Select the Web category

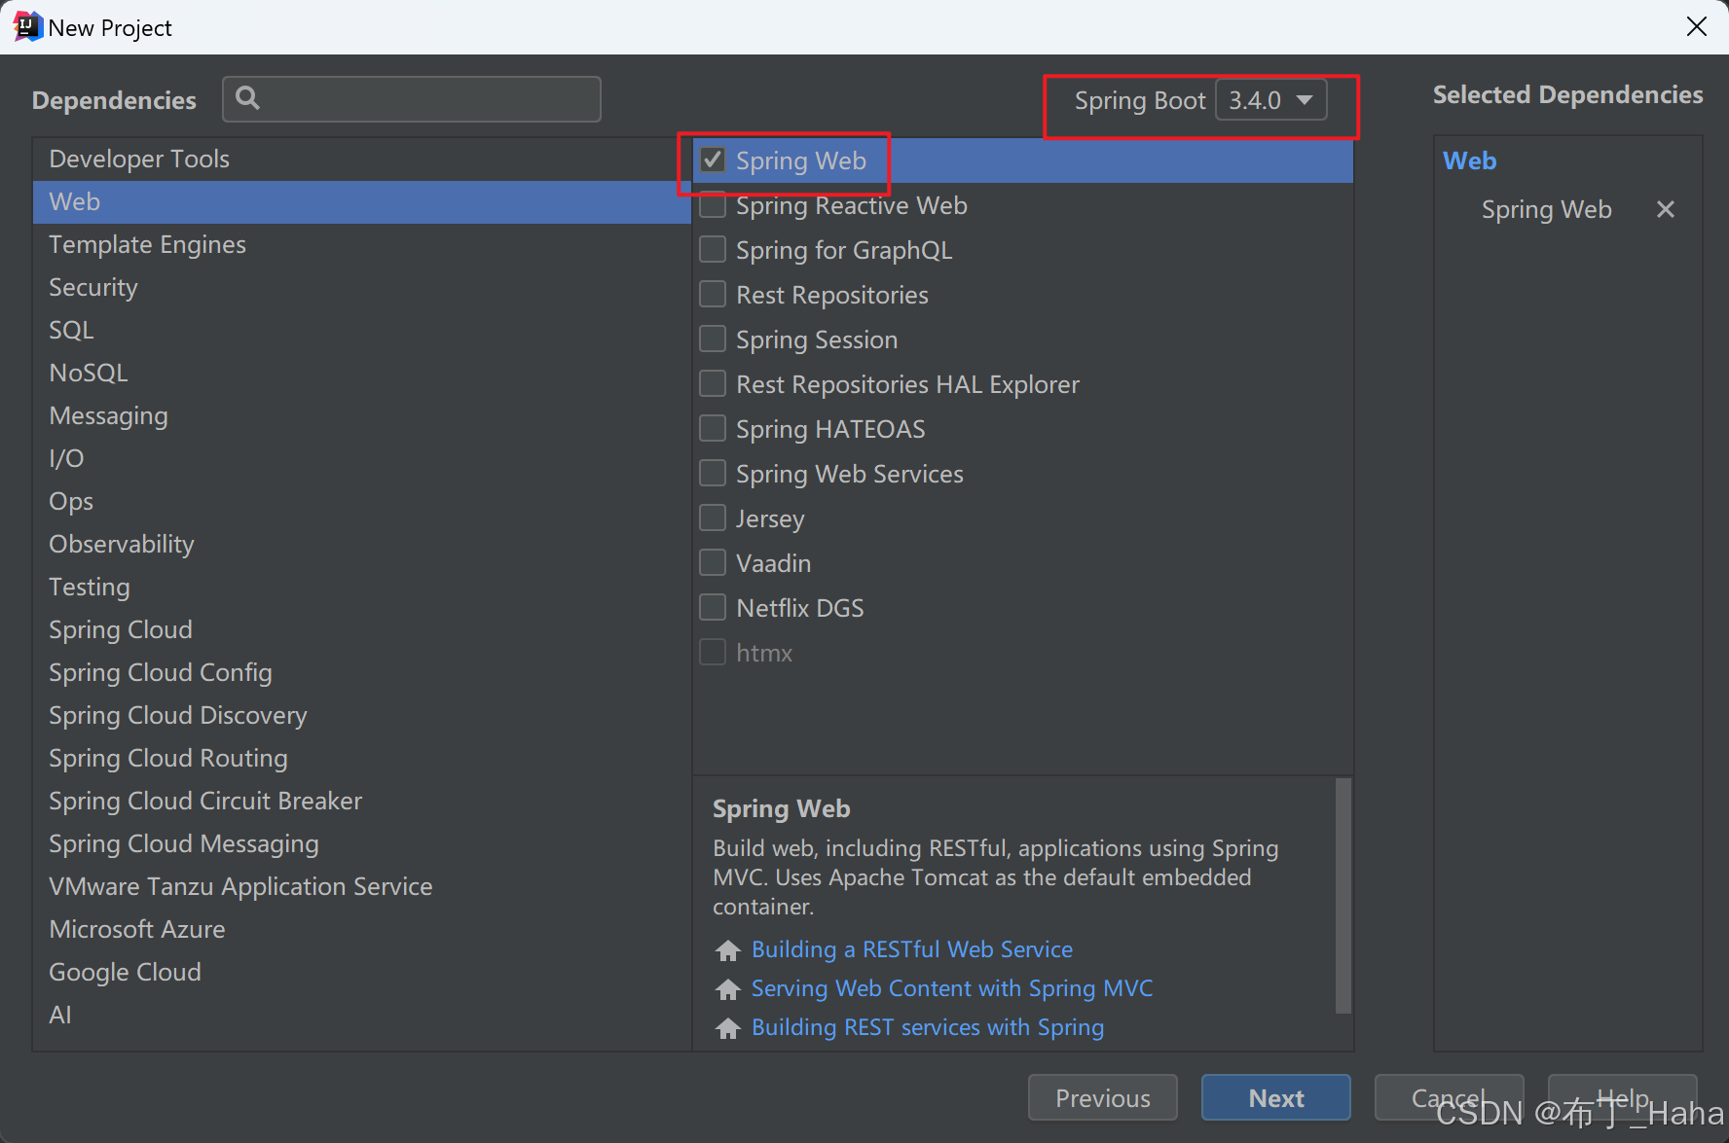point(361,201)
